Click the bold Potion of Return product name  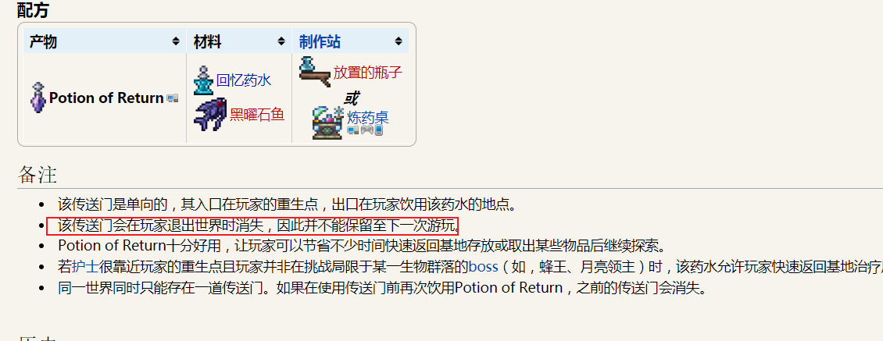(106, 98)
